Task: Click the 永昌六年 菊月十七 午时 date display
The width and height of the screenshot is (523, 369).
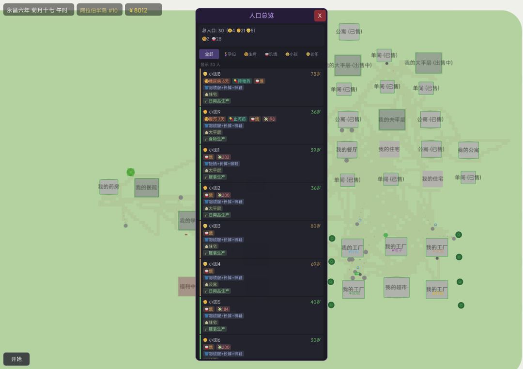Action: pyautogui.click(x=38, y=10)
